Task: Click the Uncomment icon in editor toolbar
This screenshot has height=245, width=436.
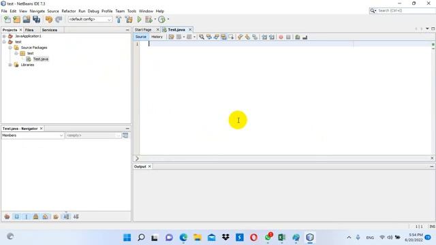Action: pos(305,37)
